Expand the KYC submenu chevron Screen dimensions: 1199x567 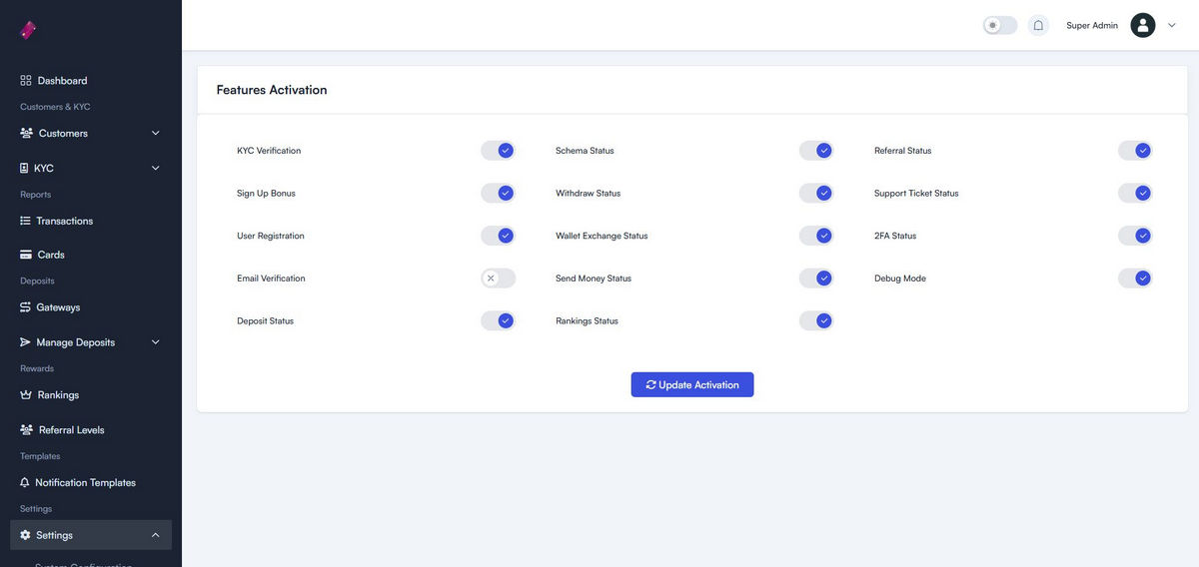tap(155, 168)
